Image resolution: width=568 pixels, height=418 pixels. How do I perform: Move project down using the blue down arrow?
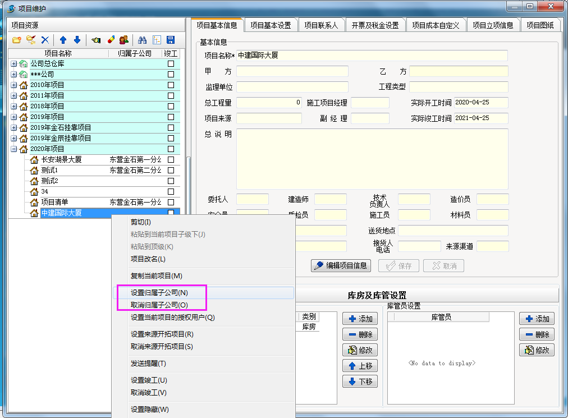77,40
